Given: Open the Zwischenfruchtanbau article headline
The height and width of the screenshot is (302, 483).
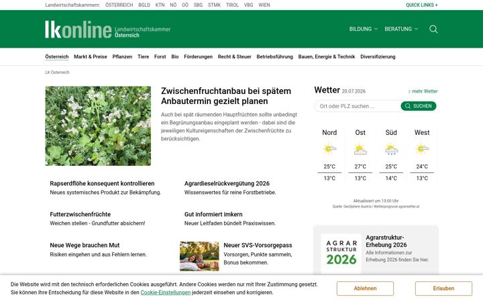Looking at the screenshot, I should click(226, 96).
